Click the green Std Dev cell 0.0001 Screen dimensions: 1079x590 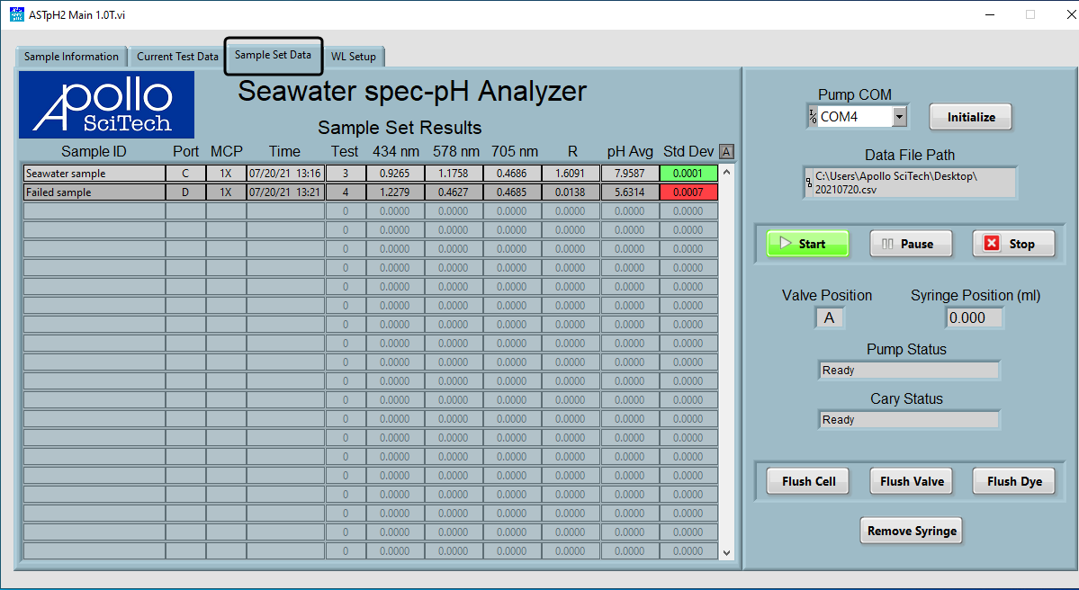(x=688, y=174)
